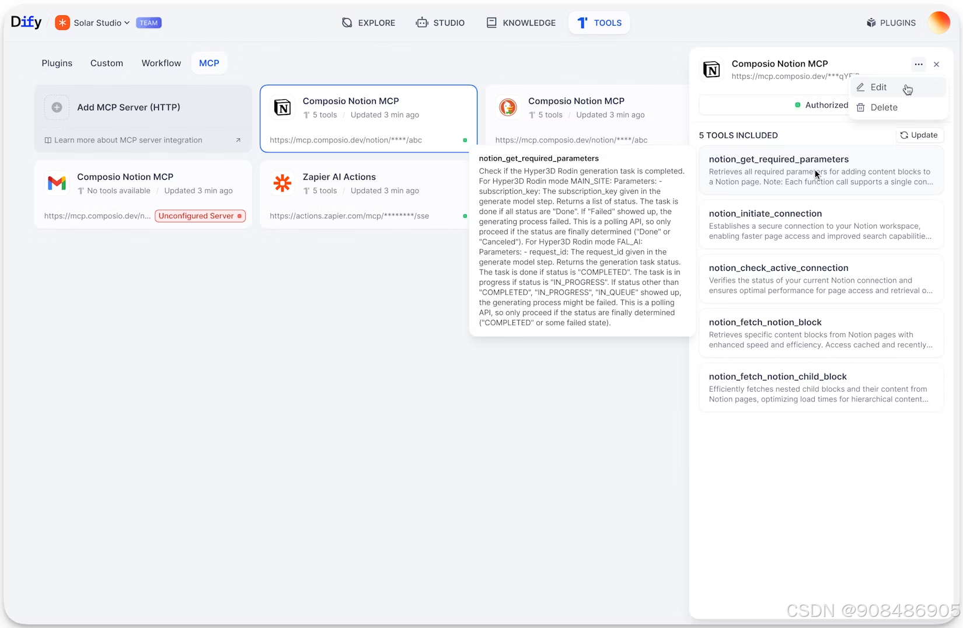
Task: Click the orange Solar Studio workspace icon
Action: click(x=62, y=23)
